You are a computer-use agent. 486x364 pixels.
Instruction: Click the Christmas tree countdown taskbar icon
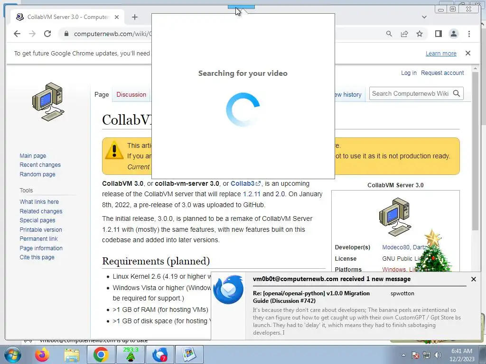coord(131,355)
